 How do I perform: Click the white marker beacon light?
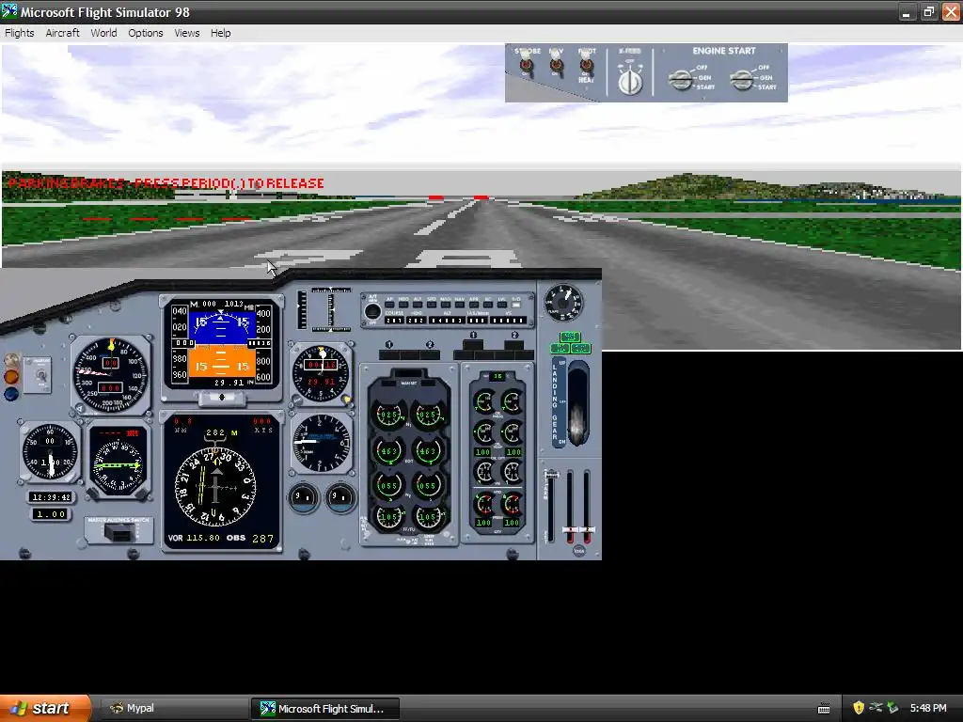(x=11, y=360)
